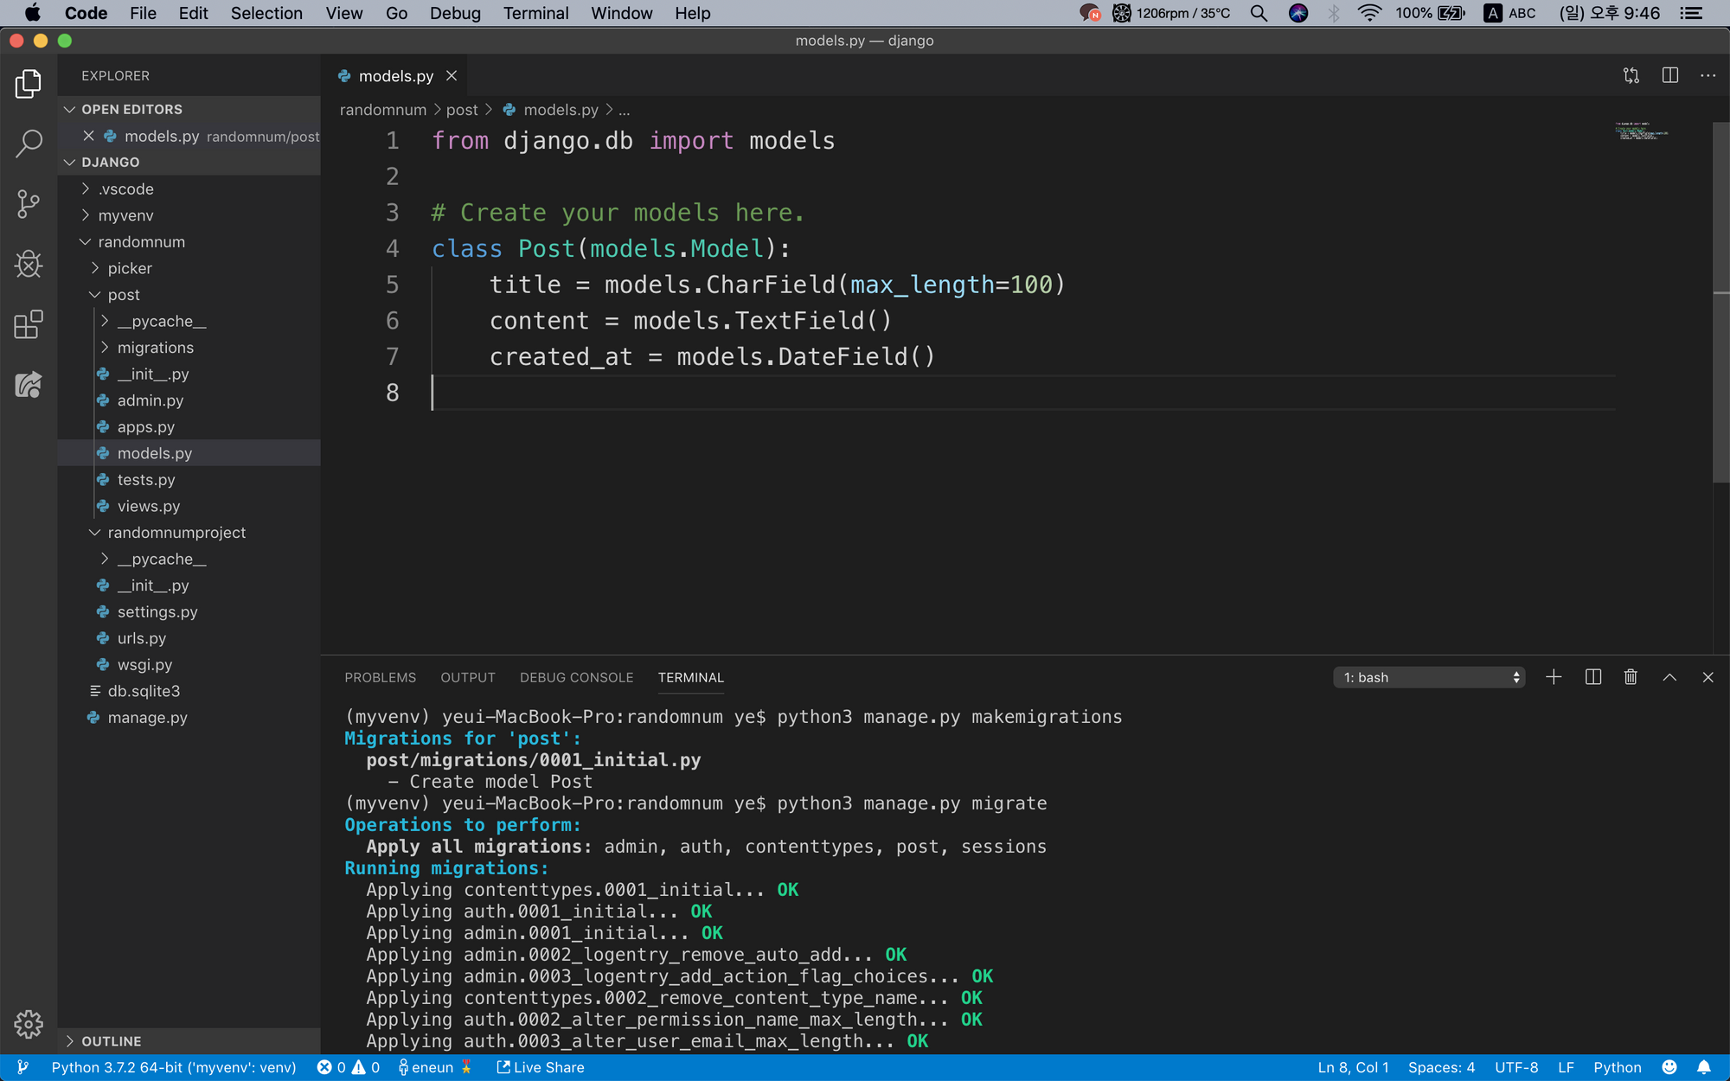
Task: Select Python 3.7.2 interpreter in status bar
Action: click(173, 1067)
